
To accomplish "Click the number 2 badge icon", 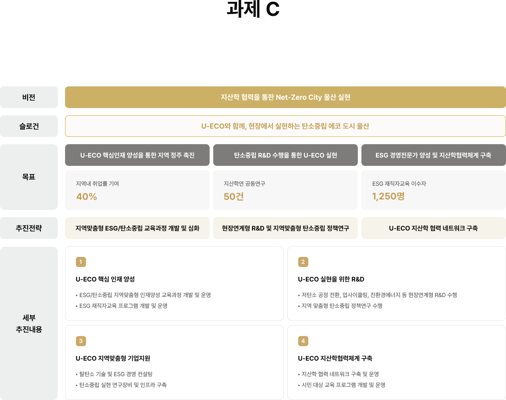I will click(303, 262).
